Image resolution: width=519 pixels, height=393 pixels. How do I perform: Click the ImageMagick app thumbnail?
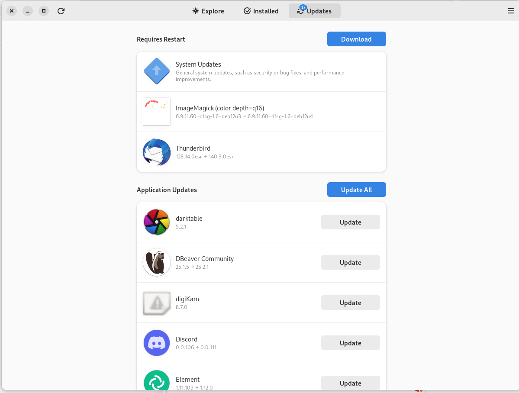pos(157,112)
